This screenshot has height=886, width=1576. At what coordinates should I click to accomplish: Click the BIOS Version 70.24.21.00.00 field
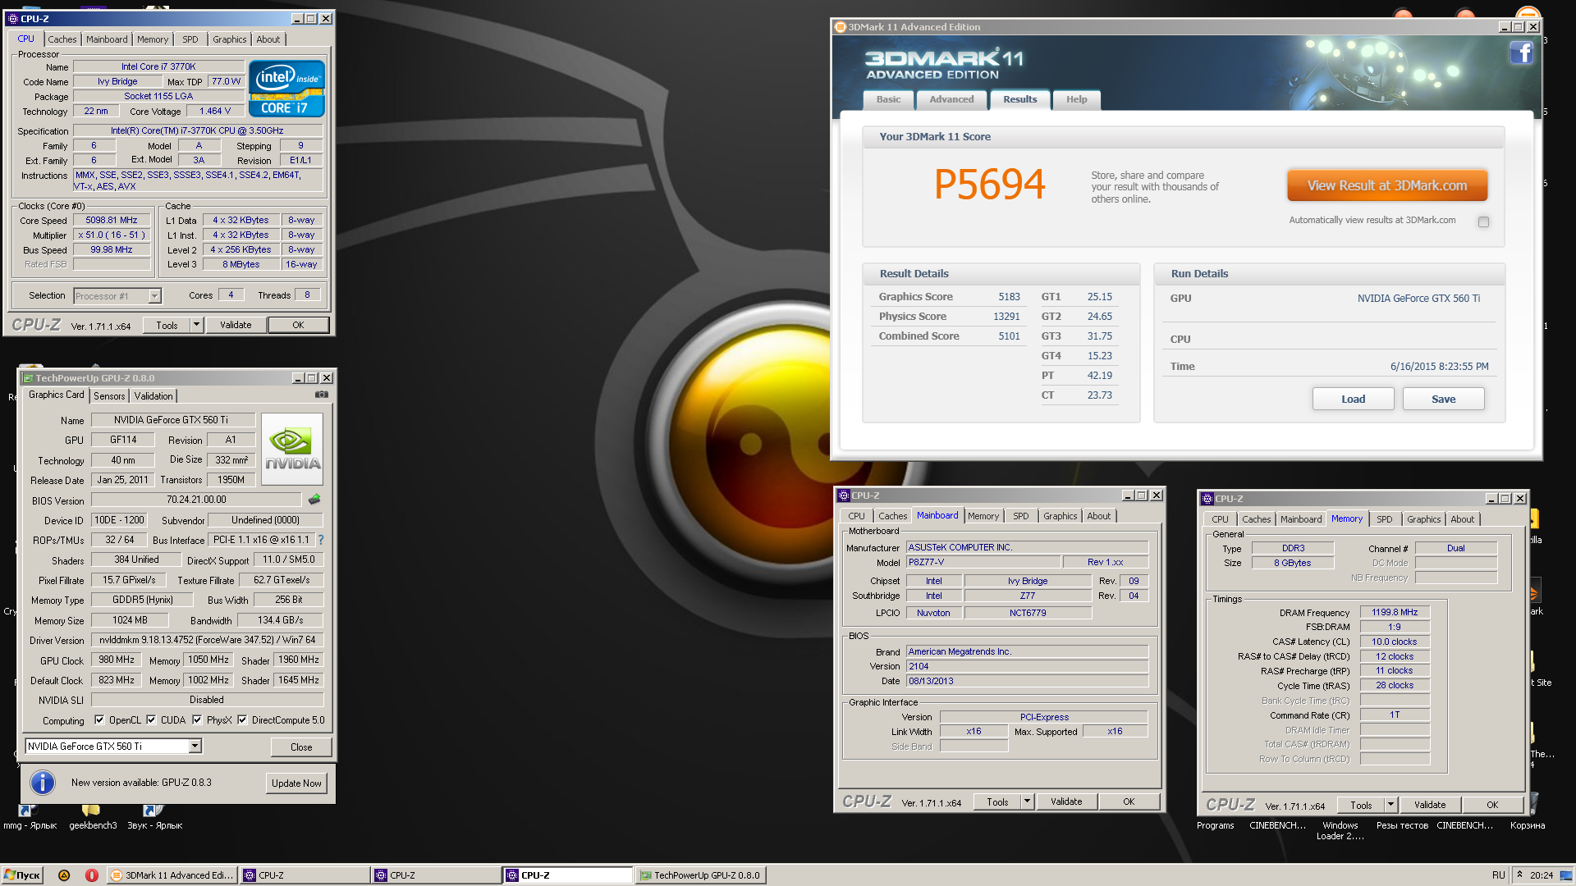pyautogui.click(x=196, y=499)
